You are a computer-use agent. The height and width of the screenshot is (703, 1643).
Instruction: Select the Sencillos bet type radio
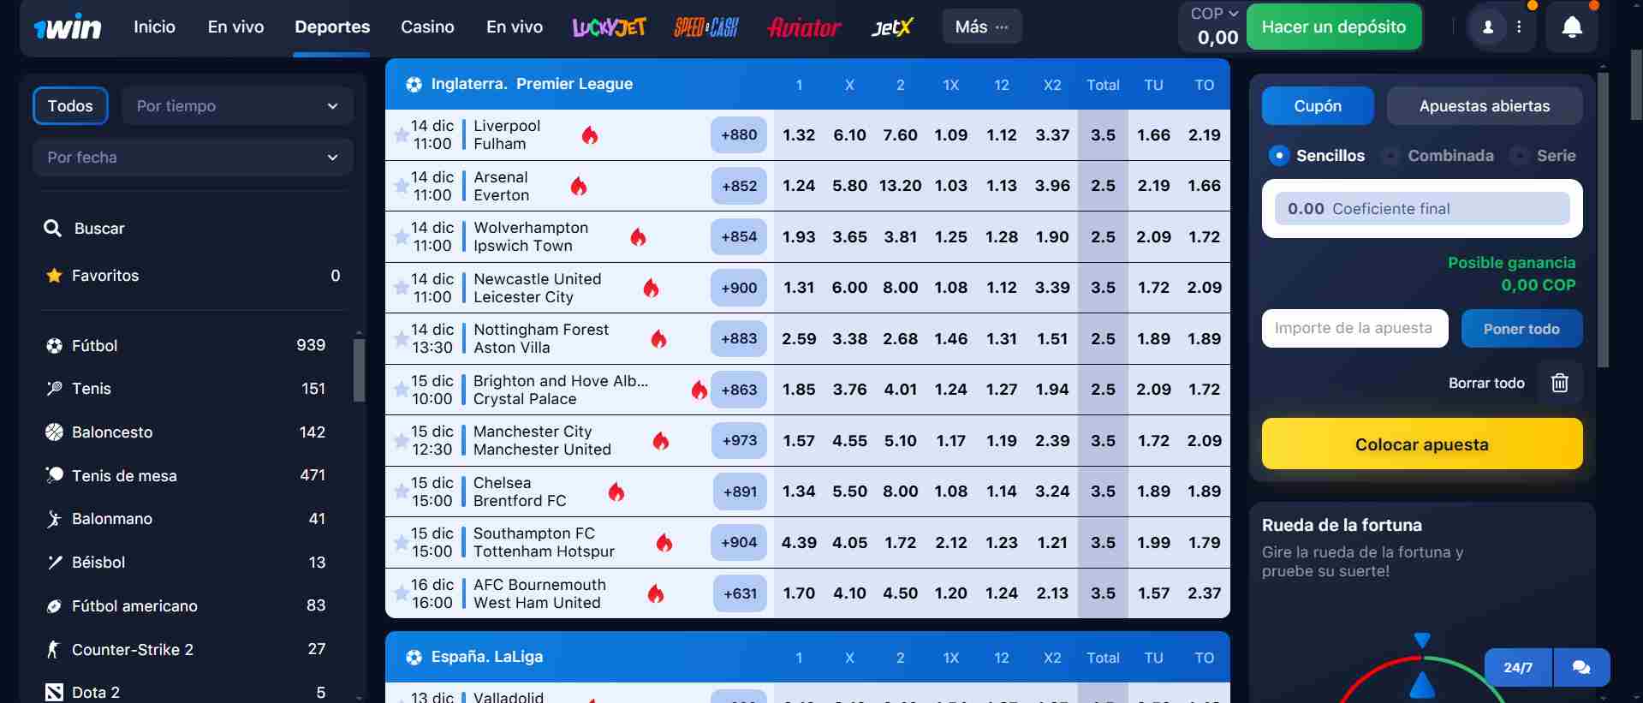(1278, 156)
